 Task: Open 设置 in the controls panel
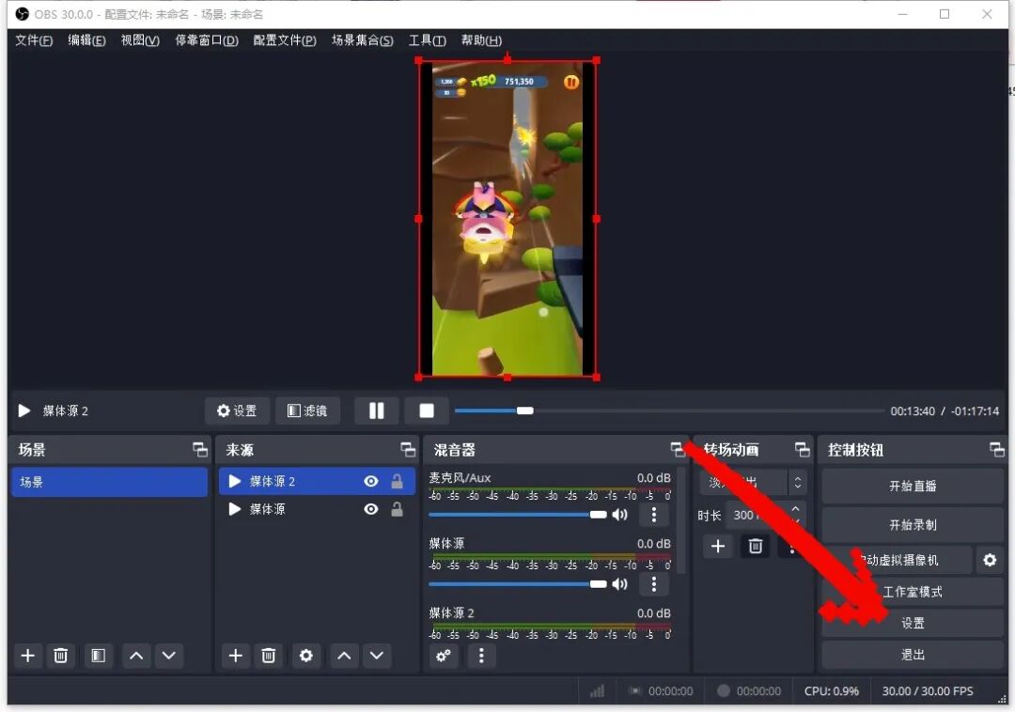click(x=913, y=623)
